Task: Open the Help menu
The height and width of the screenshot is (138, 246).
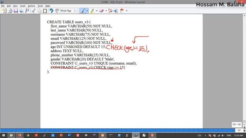Action: [x=48, y=6]
